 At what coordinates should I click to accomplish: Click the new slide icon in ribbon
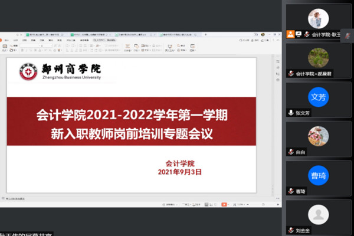(5, 46)
